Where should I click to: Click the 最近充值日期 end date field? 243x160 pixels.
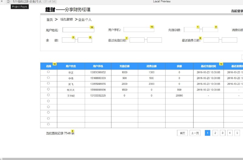[154, 40]
